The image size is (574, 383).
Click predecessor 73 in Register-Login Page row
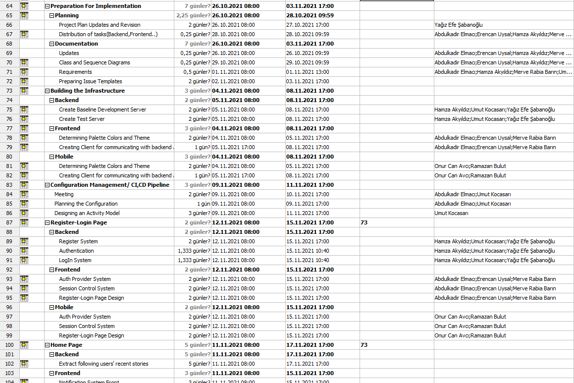tap(364, 222)
